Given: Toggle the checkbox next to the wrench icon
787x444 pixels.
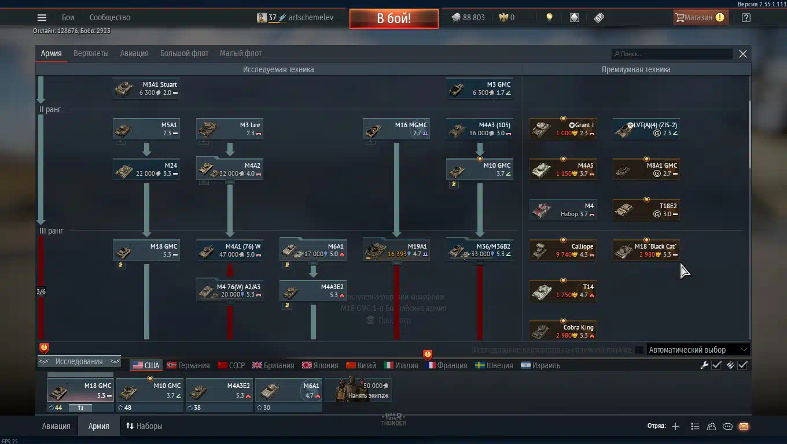Looking at the screenshot, I should [x=716, y=365].
